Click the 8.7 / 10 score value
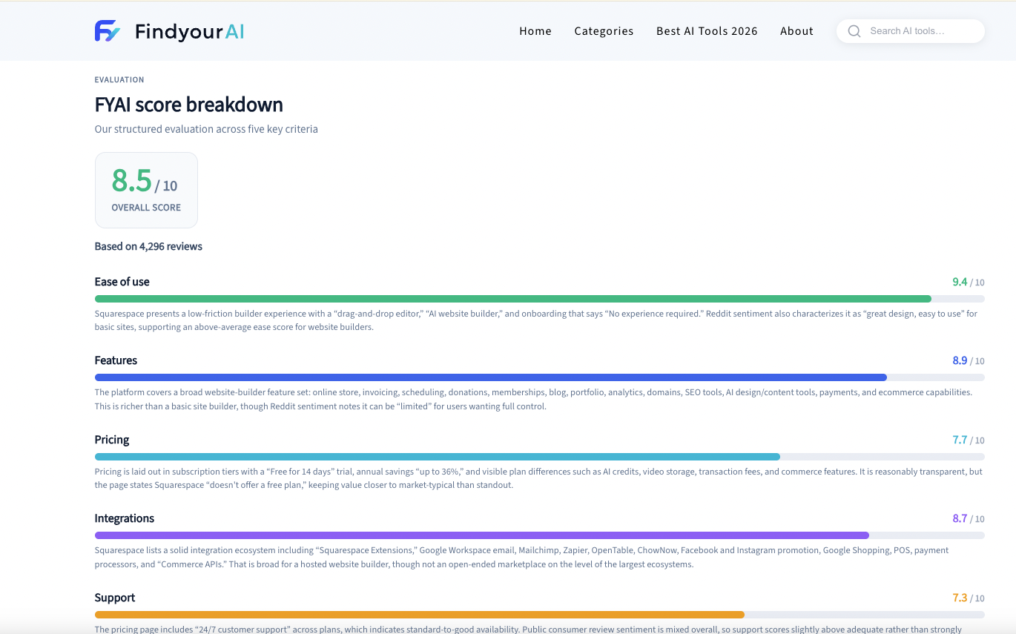The height and width of the screenshot is (634, 1016). point(969,518)
